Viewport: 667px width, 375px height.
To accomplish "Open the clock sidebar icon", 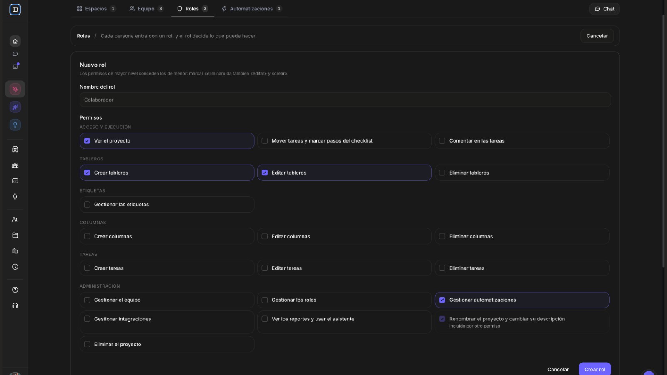I will tap(15, 267).
